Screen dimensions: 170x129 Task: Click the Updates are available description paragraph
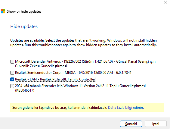pos(83,42)
